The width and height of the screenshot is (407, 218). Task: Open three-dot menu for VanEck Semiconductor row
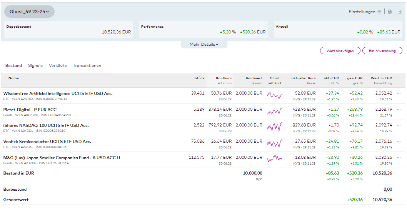[x=399, y=141]
